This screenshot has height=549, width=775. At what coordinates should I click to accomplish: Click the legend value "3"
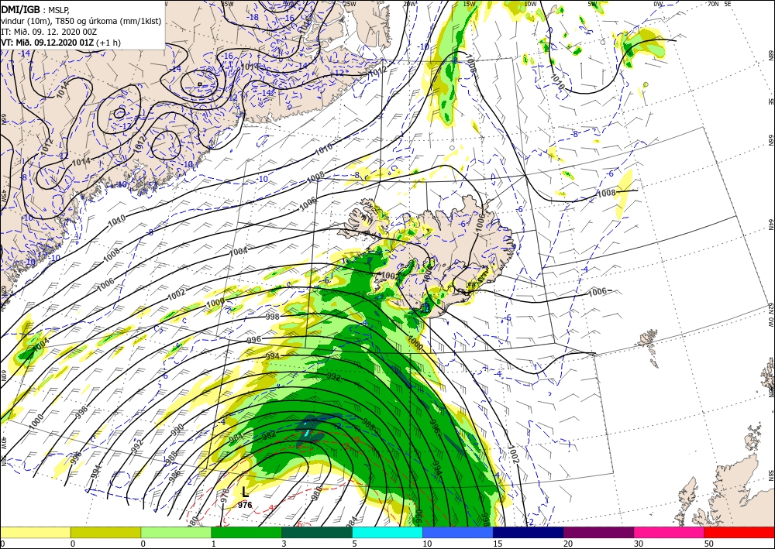point(284,544)
